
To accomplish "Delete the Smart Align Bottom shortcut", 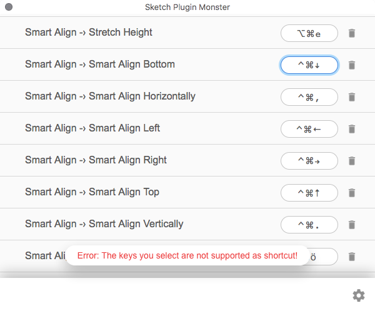I will (x=352, y=65).
